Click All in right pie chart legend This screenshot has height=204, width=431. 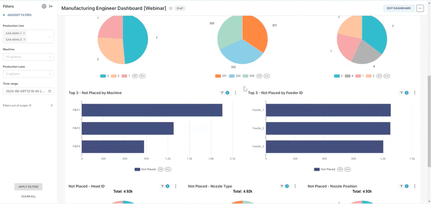[x=379, y=76]
